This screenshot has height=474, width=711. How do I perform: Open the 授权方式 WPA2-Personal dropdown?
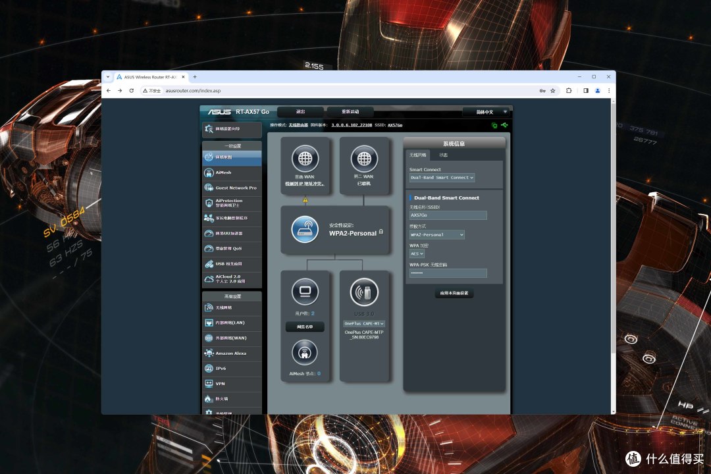coord(437,234)
